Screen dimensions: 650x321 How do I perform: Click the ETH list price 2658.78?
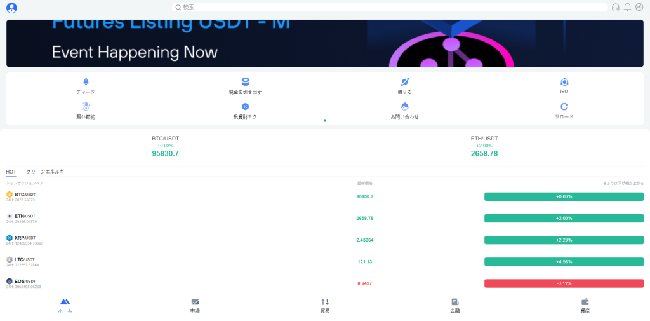[x=365, y=218]
